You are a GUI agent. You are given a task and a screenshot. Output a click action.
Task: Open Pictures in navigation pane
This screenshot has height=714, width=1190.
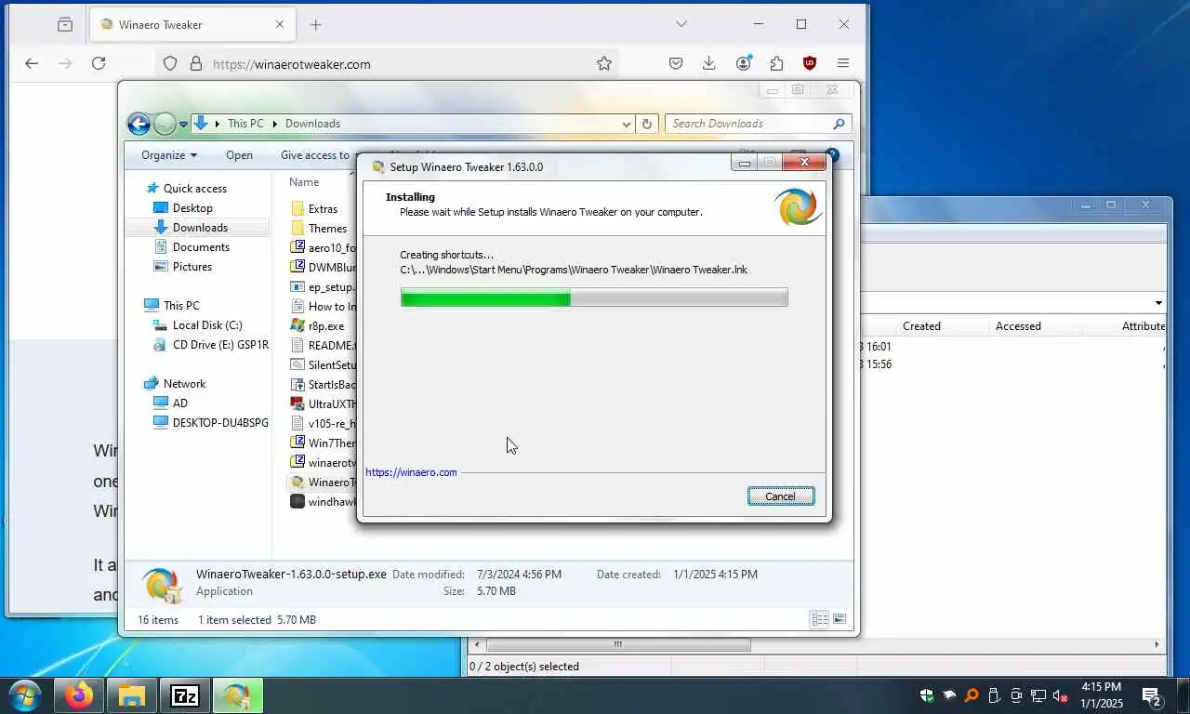coord(192,267)
